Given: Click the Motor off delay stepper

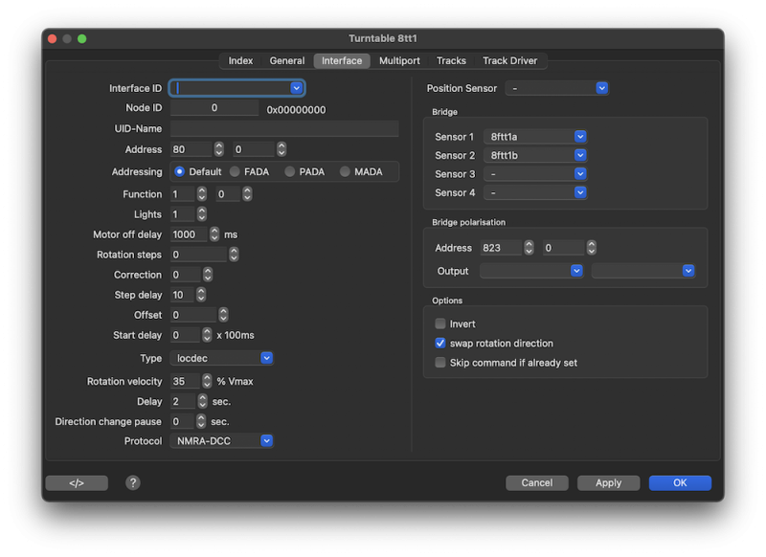Looking at the screenshot, I should pyautogui.click(x=214, y=234).
